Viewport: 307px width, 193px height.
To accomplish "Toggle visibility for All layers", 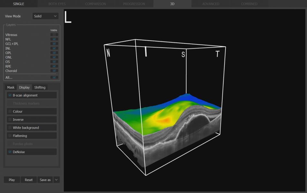I will [54, 78].
